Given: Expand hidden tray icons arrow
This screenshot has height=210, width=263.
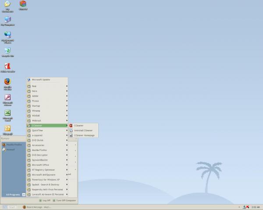Looking at the screenshot, I should click(x=239, y=207).
